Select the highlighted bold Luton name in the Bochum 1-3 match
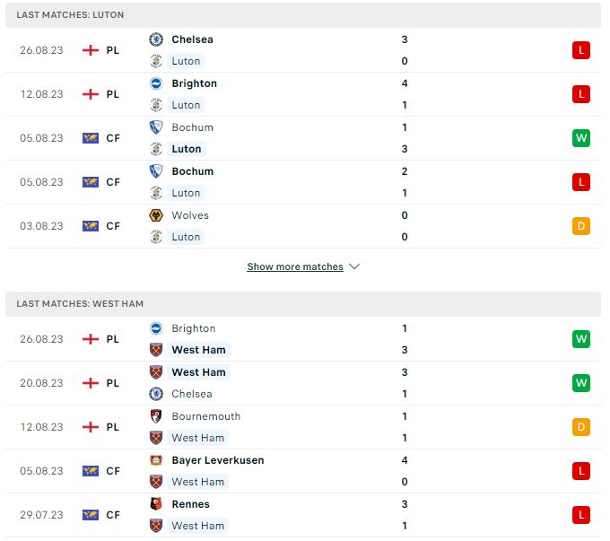 pos(187,149)
